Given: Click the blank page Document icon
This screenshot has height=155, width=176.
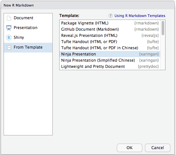Looking at the screenshot, I should [x=9, y=18].
